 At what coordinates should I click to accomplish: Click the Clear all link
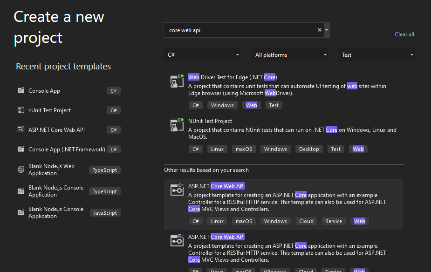pos(404,34)
